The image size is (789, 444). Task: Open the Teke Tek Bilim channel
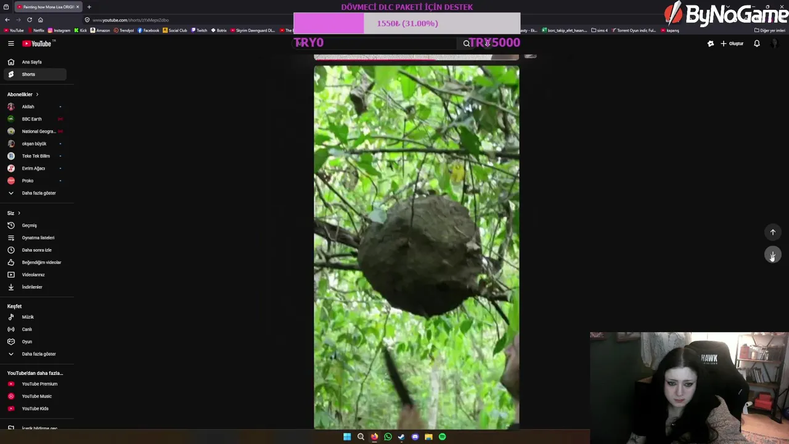point(35,156)
